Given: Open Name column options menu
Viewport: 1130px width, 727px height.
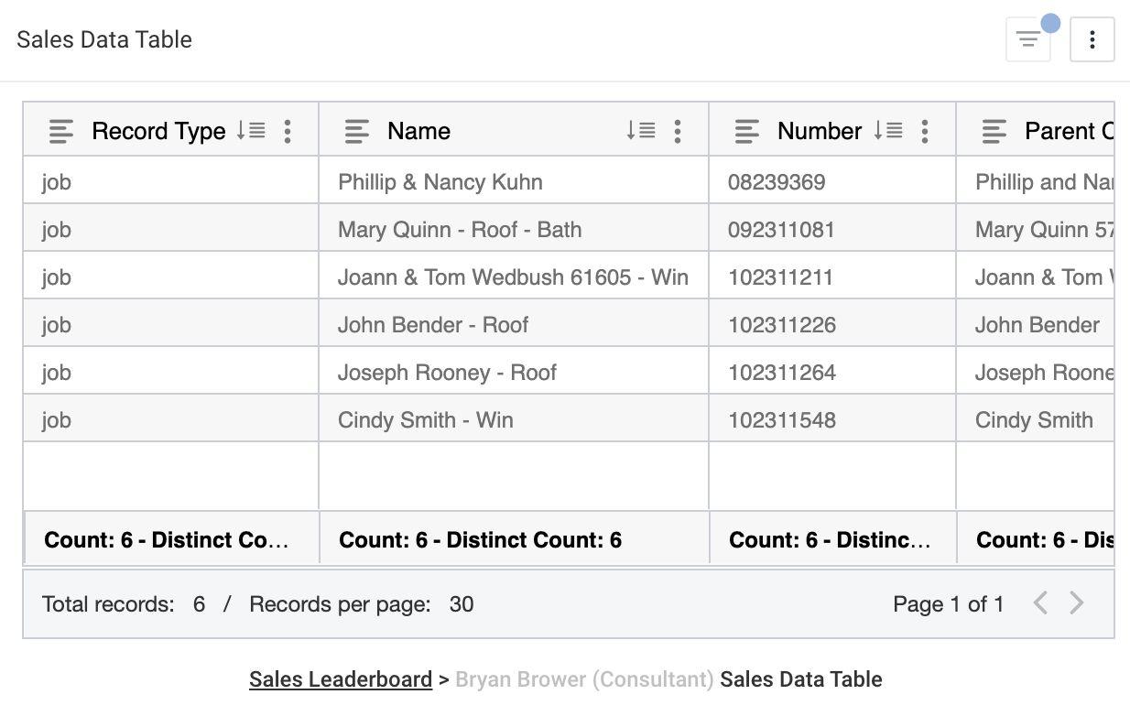Looking at the screenshot, I should click(678, 131).
